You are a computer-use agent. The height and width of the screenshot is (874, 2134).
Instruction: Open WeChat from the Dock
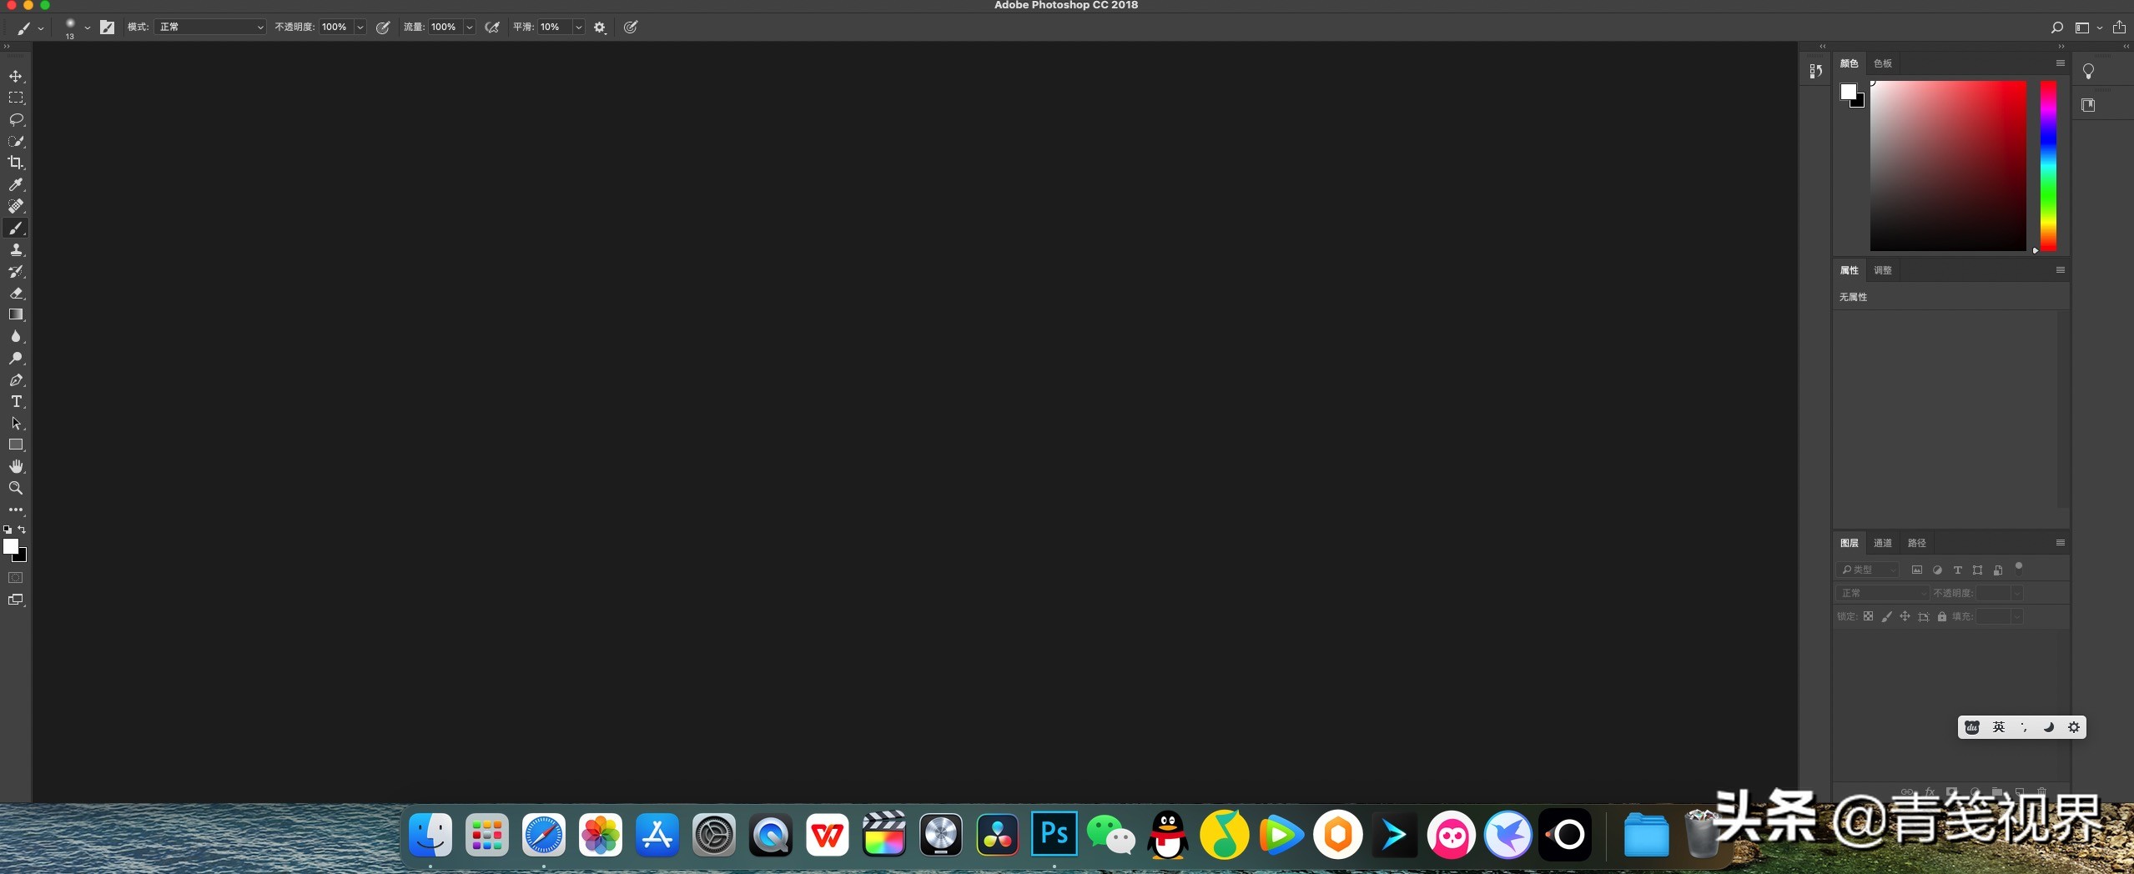tap(1110, 835)
